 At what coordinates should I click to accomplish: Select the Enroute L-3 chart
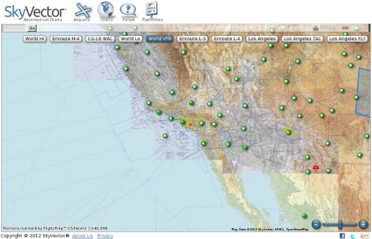click(192, 38)
